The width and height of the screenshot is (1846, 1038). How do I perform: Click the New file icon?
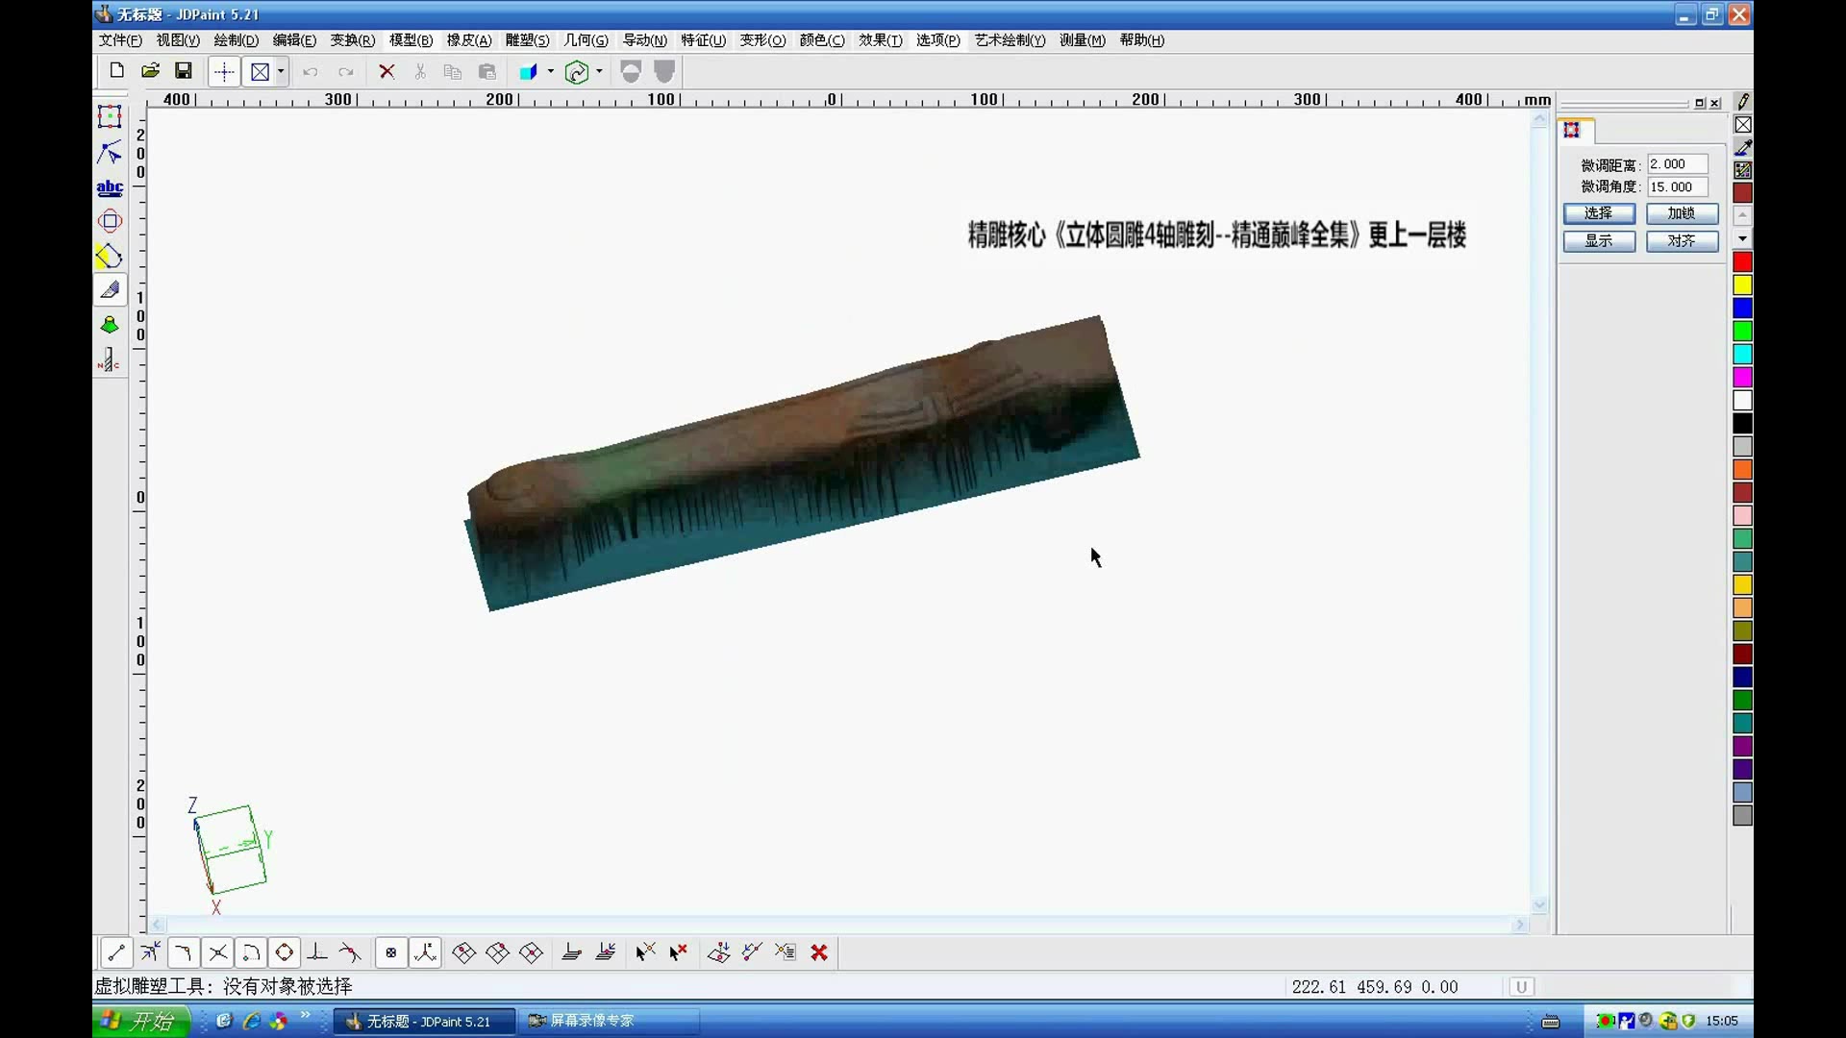point(116,71)
